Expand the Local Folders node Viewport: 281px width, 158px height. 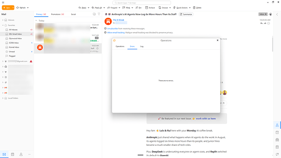click(3, 98)
